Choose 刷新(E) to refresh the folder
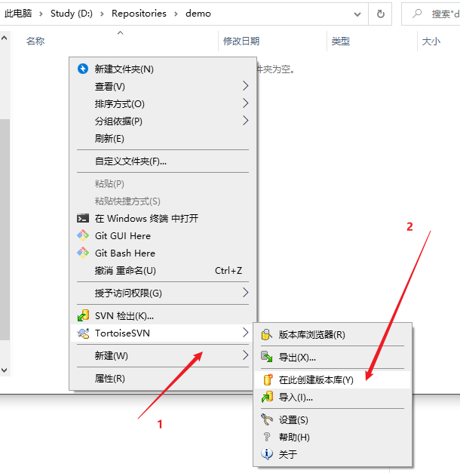This screenshot has height=473, width=460. 163,139
